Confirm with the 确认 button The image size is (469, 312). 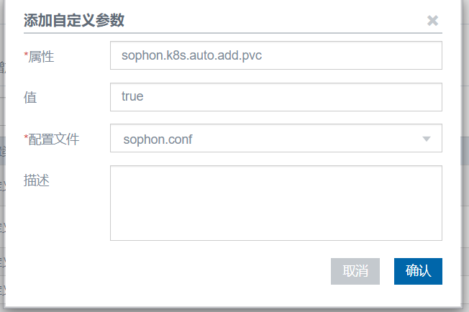[x=418, y=271]
